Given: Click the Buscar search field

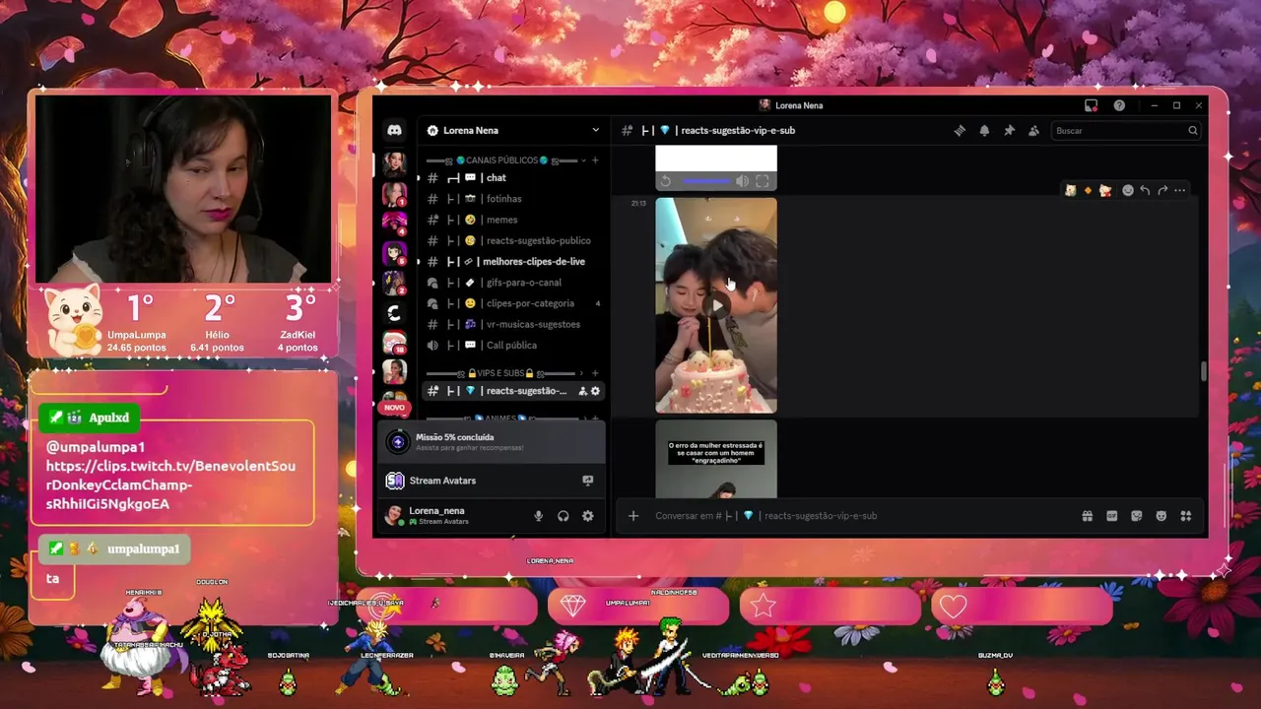Looking at the screenshot, I should click(1126, 130).
